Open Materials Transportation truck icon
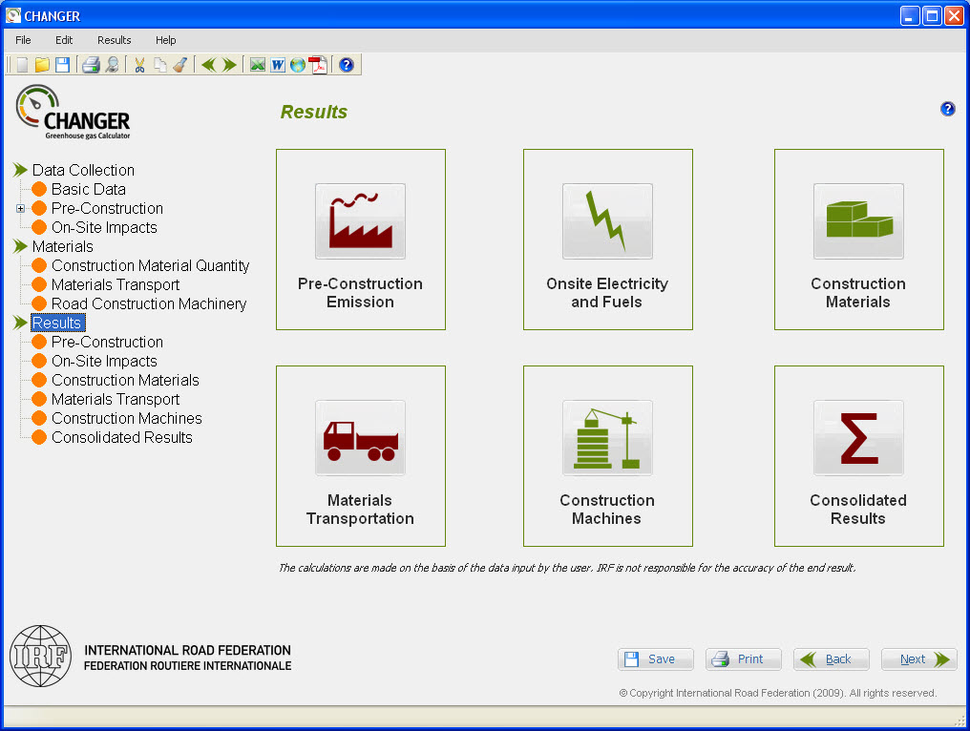970x731 pixels. point(360,437)
